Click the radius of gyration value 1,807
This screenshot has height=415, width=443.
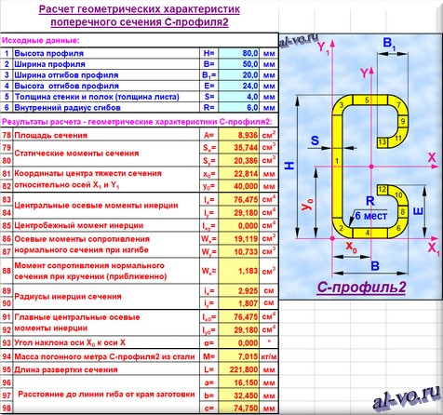coord(238,303)
